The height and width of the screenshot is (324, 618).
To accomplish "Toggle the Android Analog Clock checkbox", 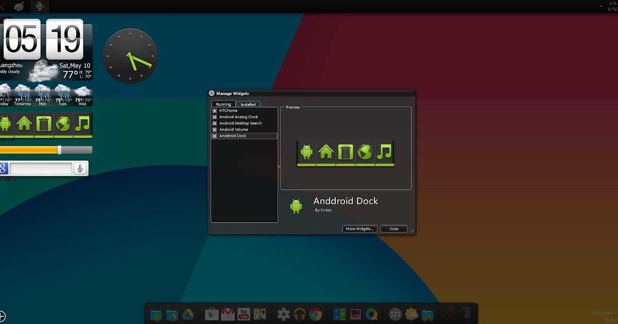I will click(x=215, y=117).
